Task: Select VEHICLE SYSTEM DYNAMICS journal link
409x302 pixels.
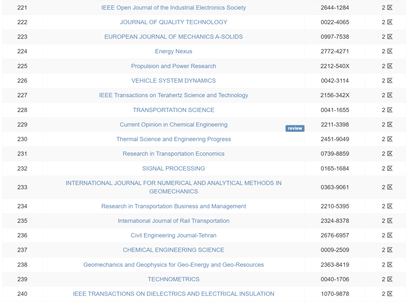Action: click(173, 81)
